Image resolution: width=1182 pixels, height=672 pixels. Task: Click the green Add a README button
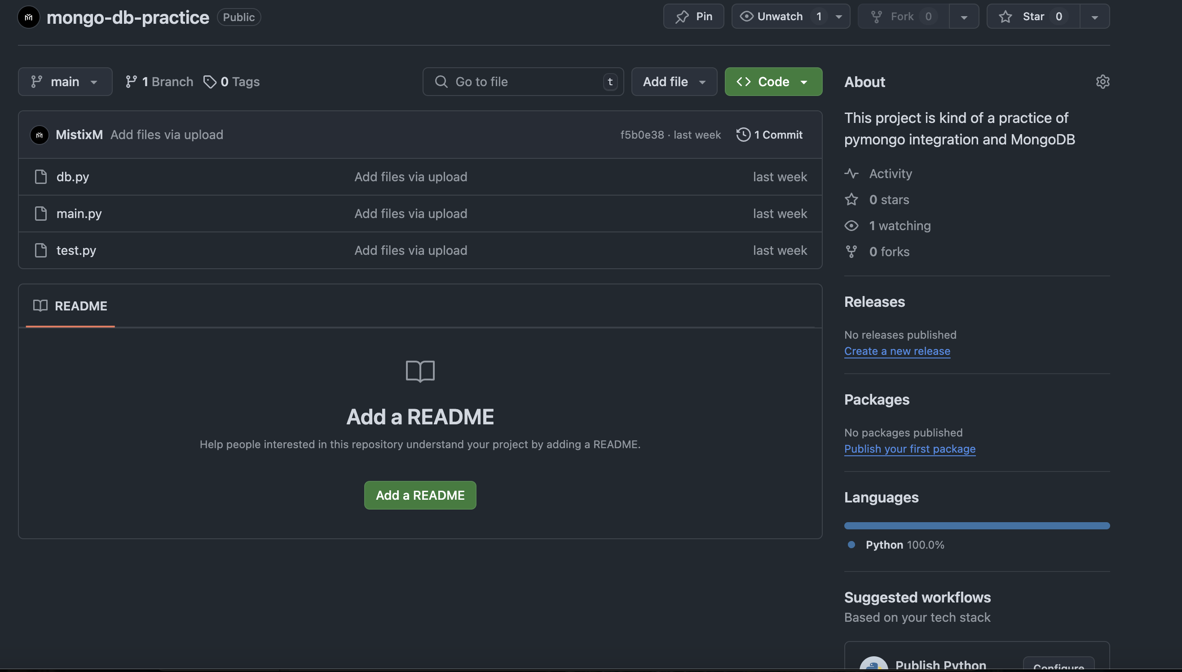pos(420,495)
